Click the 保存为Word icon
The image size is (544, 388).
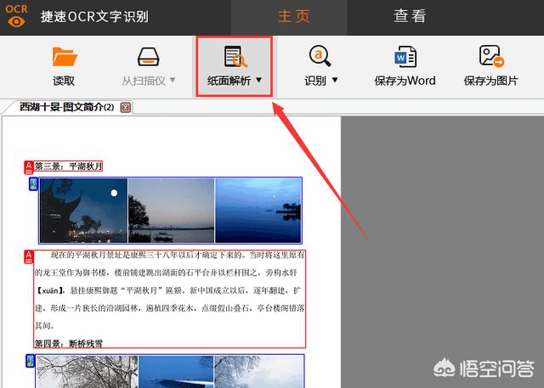(x=405, y=58)
